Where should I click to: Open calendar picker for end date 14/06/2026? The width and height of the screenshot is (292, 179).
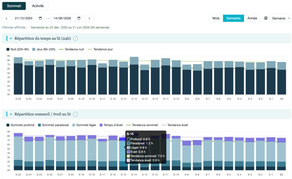point(79,18)
